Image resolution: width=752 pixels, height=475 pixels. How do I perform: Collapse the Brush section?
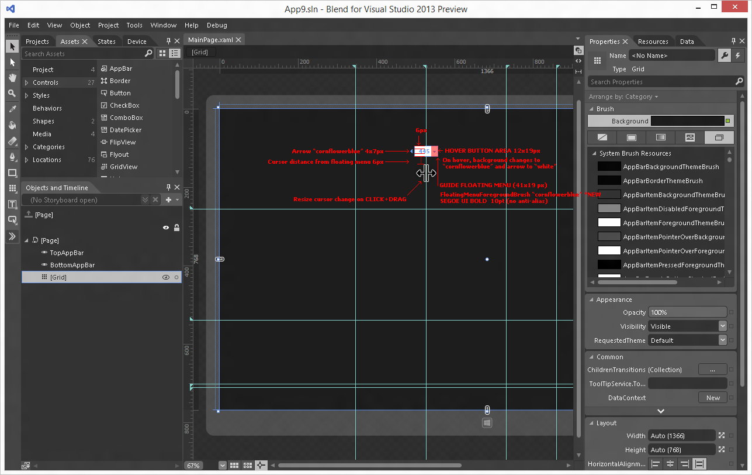pos(591,109)
